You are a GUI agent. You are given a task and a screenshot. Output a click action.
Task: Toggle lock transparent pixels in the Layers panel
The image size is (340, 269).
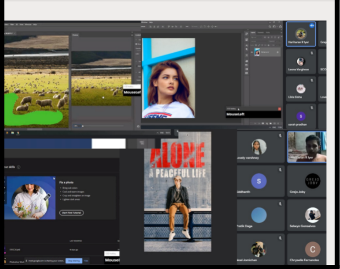256,45
